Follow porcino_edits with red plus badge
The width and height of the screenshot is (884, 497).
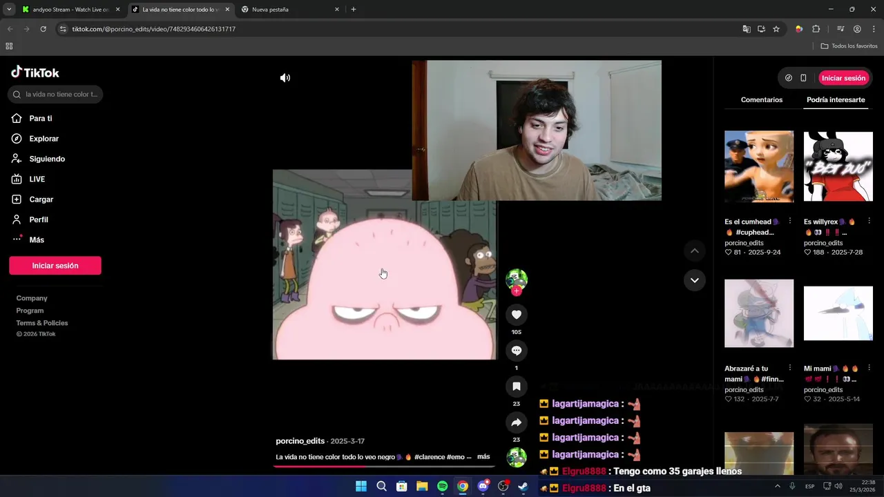(516, 291)
